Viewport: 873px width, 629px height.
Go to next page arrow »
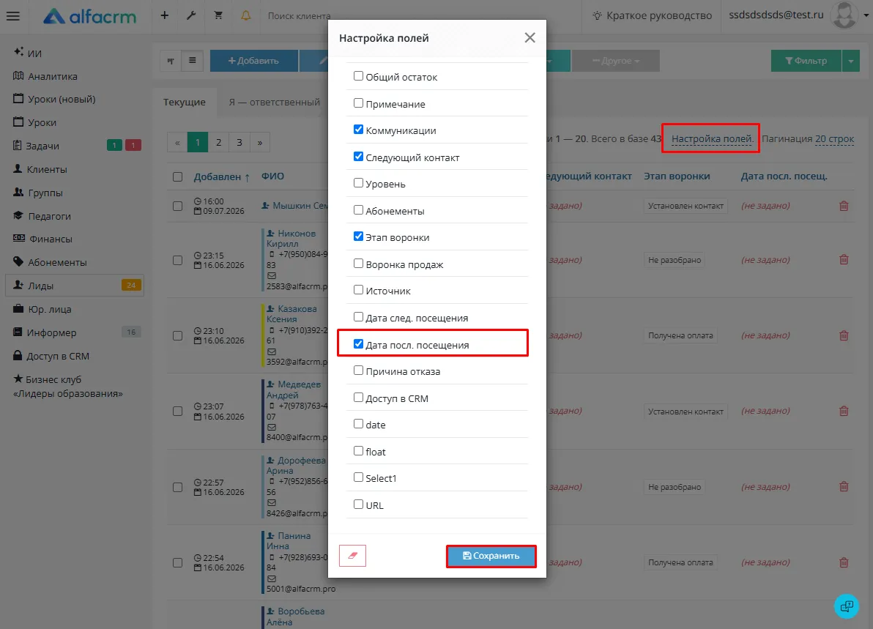pos(260,143)
